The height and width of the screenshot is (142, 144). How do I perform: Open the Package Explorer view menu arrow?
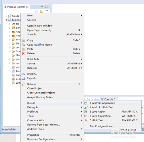point(47,11)
